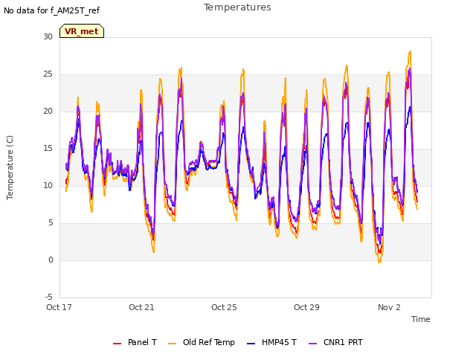Select the Temperatures chart title
476x357 pixels.
click(x=237, y=7)
